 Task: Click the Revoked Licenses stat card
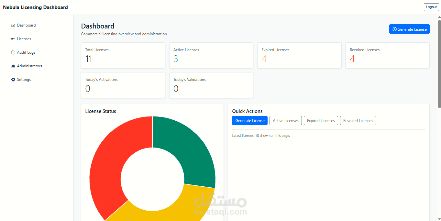click(388, 55)
